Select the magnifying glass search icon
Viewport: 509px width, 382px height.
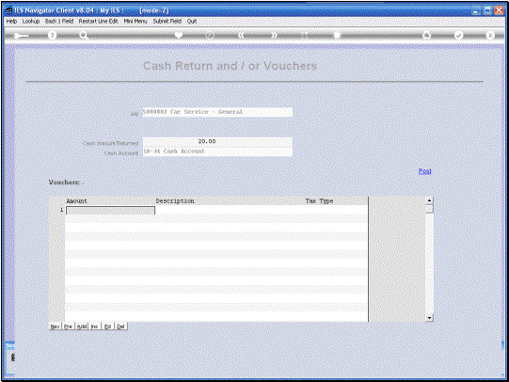[84, 36]
